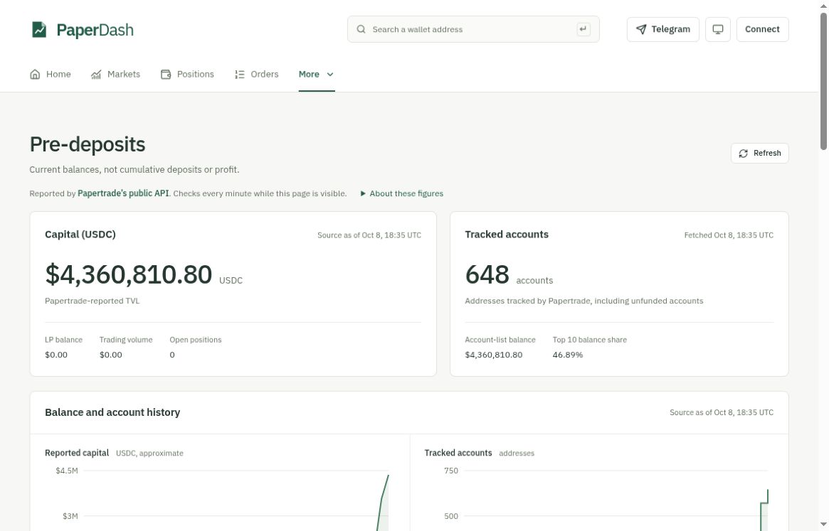Click the Open positions 0 value
The image size is (829, 531).
(x=172, y=355)
